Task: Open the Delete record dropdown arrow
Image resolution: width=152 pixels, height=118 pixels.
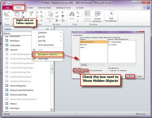Action: pos(59,21)
